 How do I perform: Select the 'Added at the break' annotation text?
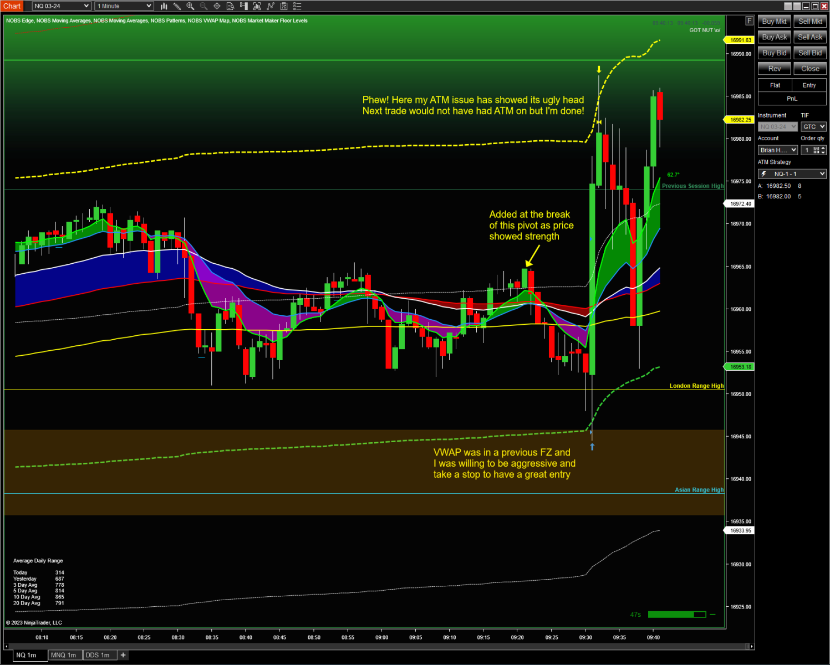pyautogui.click(x=531, y=226)
